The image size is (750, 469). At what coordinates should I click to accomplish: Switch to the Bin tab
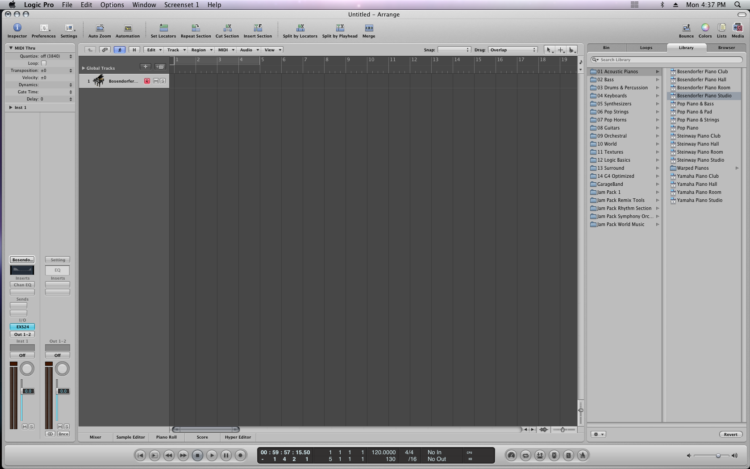(606, 48)
